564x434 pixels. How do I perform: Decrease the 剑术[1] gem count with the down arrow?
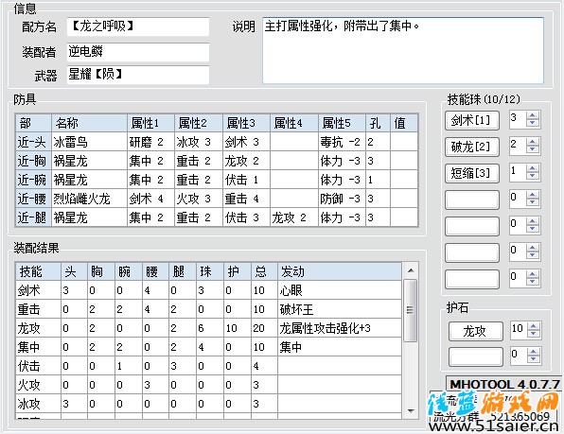533,123
